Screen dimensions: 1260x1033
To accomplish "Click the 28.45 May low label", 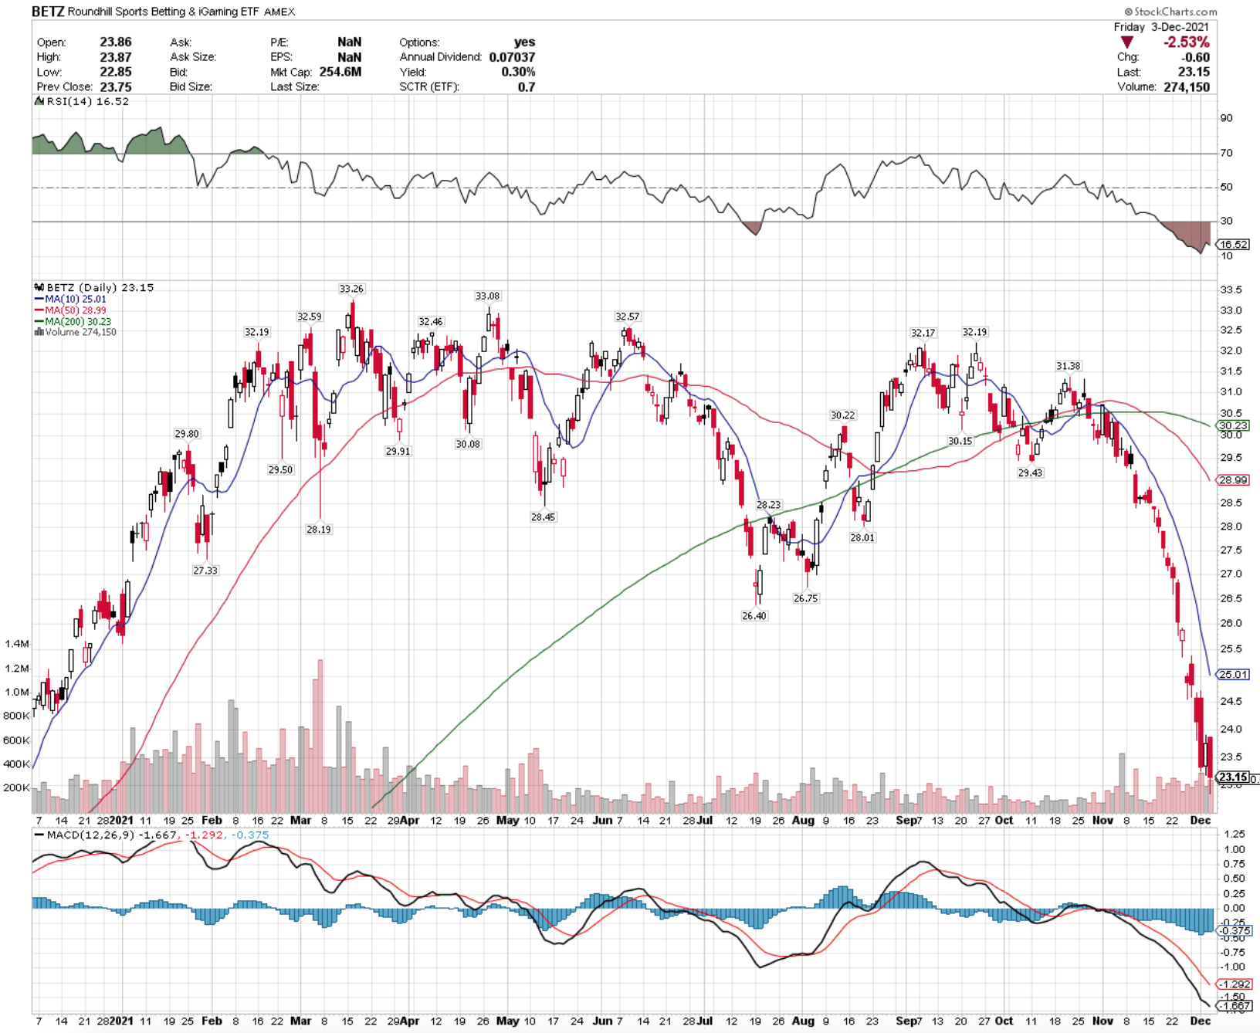I will tap(543, 517).
